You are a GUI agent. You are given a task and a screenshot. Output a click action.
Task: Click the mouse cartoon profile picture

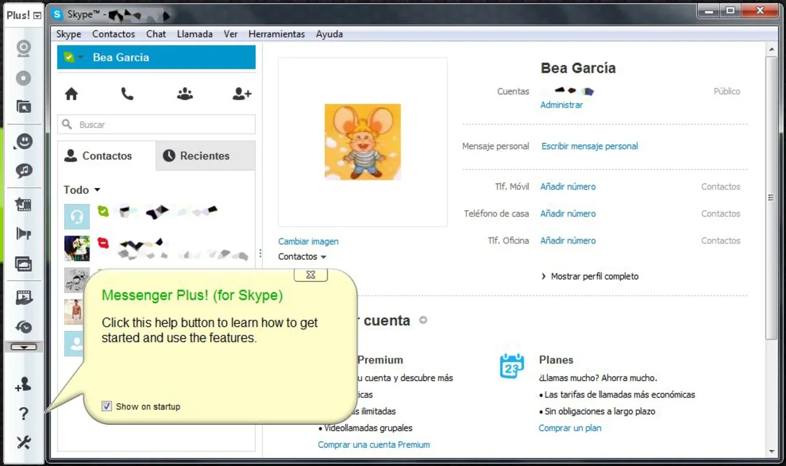point(362,142)
